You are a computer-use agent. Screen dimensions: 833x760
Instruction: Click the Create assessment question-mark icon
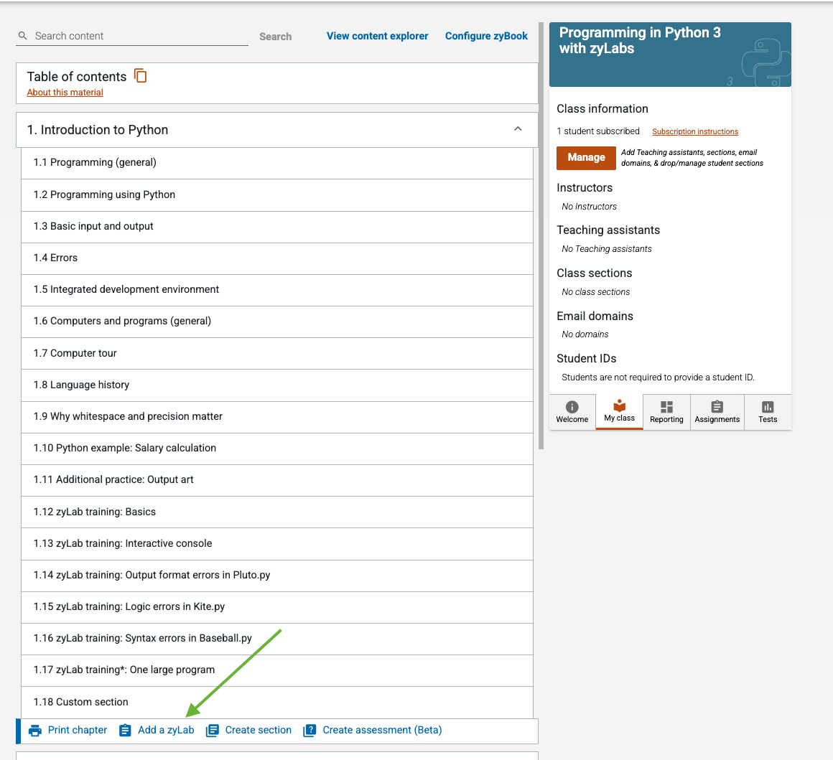[x=310, y=731]
